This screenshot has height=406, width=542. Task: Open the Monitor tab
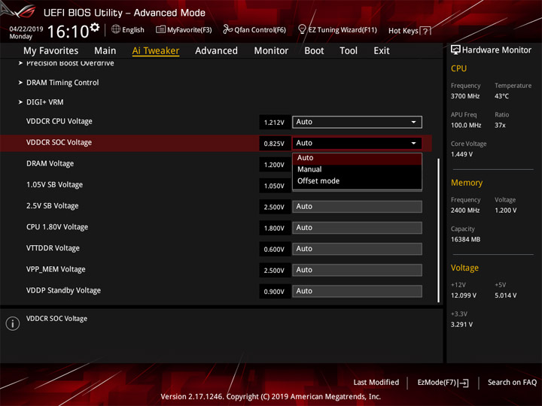click(x=271, y=51)
